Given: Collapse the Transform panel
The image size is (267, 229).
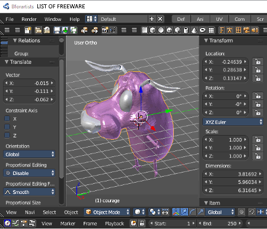Looking at the screenshot, I should pos(206,40).
